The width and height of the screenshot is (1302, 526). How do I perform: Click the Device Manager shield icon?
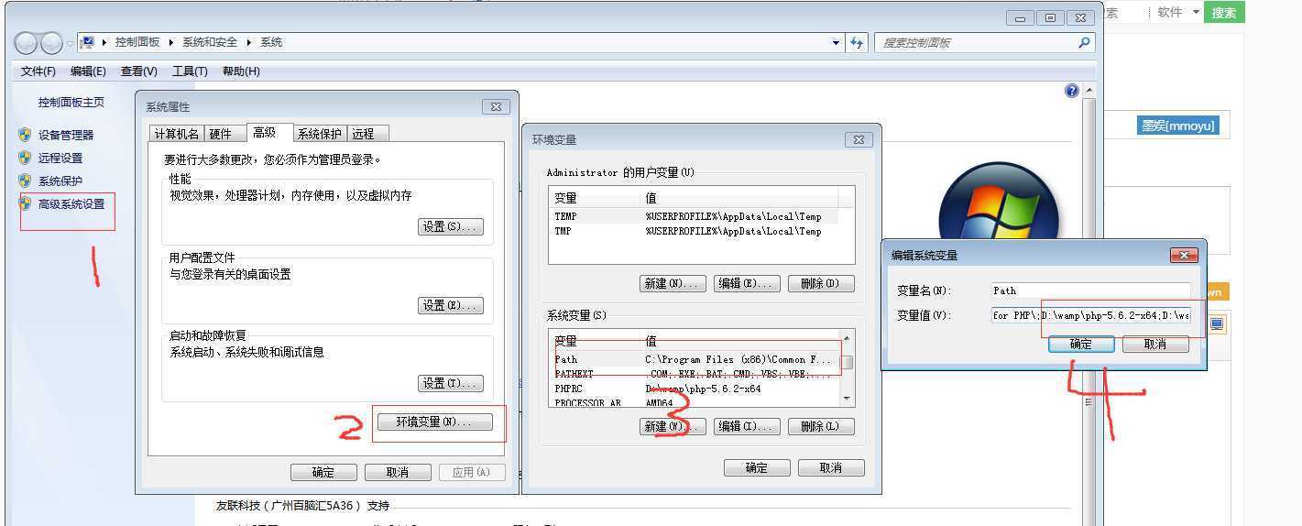(x=25, y=135)
